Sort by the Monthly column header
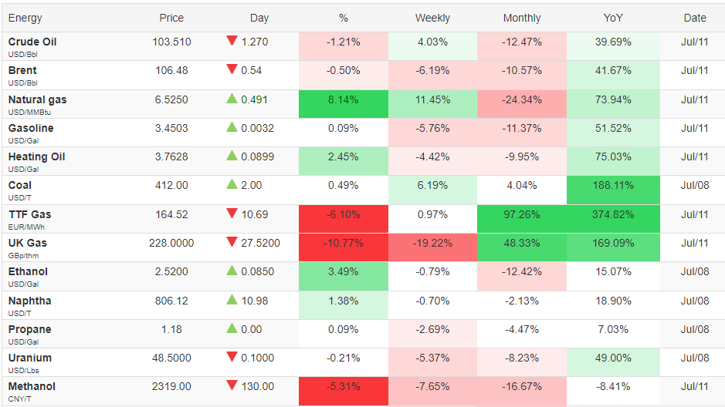 pos(522,18)
